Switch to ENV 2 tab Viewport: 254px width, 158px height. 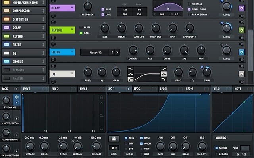coord(63,89)
